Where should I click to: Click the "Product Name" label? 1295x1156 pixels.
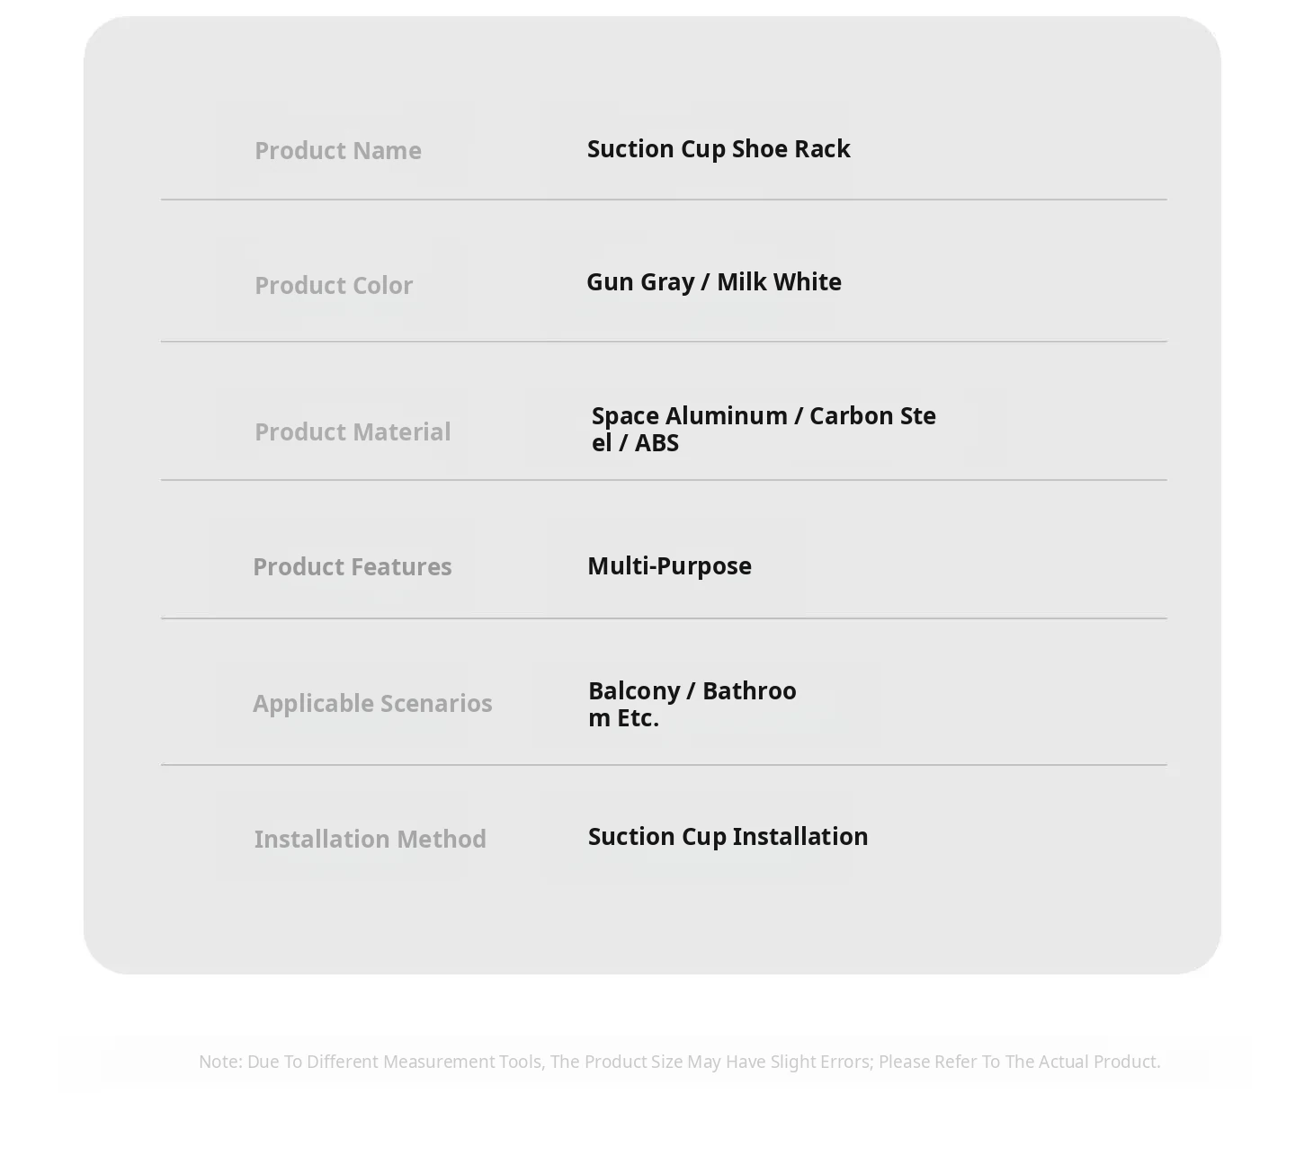coord(337,150)
